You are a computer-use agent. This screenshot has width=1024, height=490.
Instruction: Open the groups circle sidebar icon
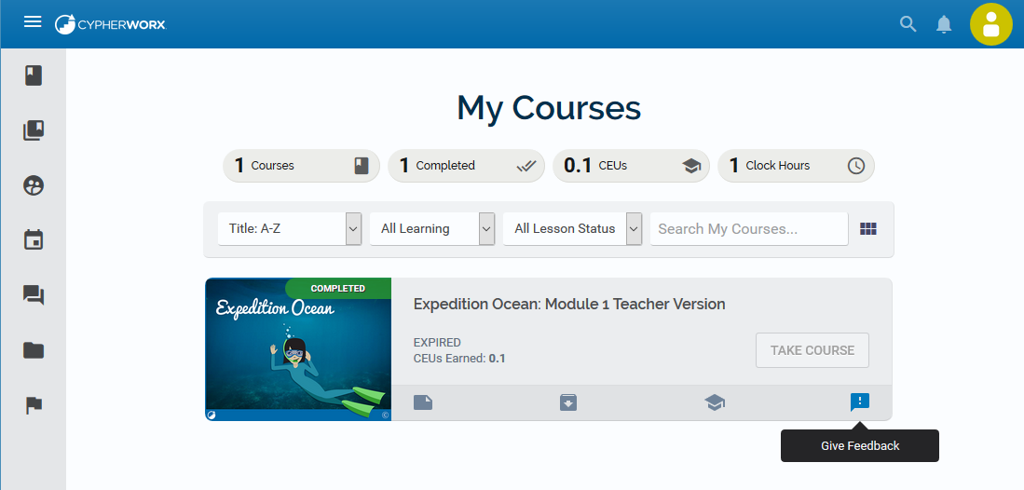click(x=34, y=185)
